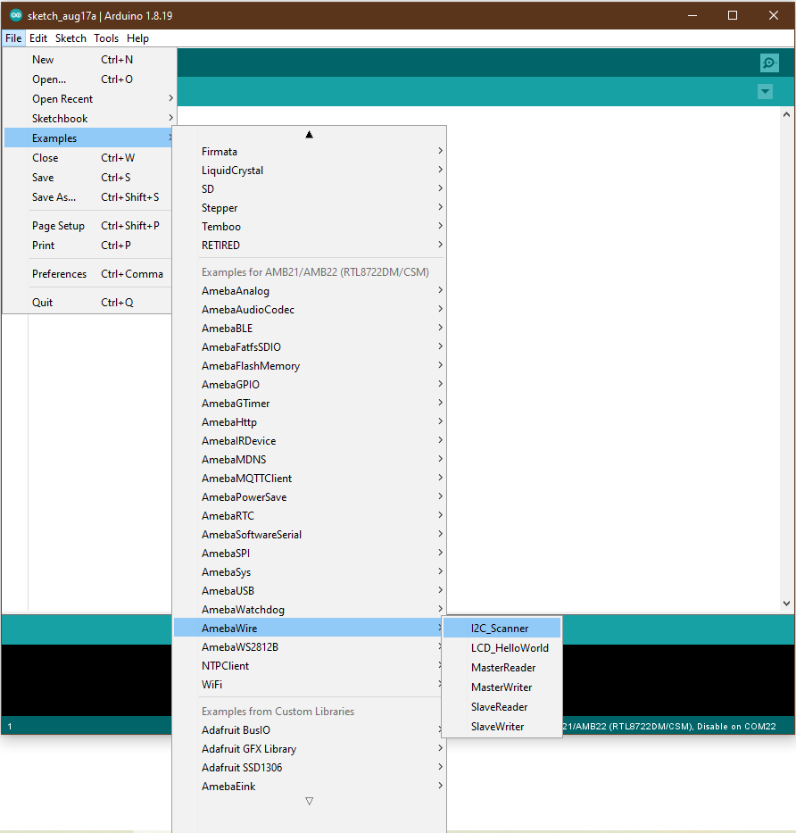
Task: Choose Print from File menu
Action: 88,246
